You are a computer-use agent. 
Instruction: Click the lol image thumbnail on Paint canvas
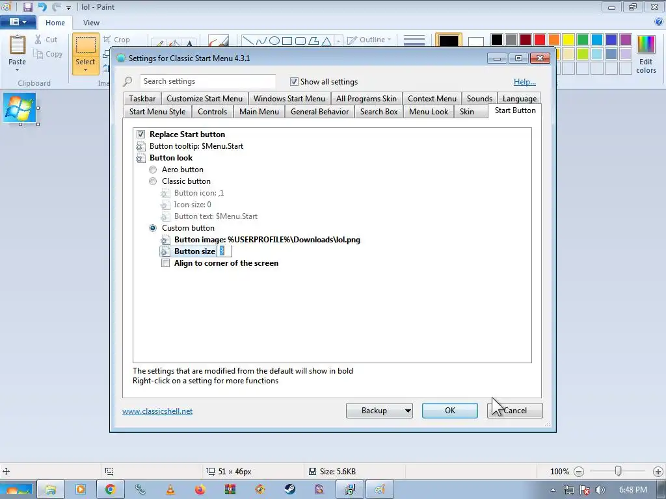point(20,108)
